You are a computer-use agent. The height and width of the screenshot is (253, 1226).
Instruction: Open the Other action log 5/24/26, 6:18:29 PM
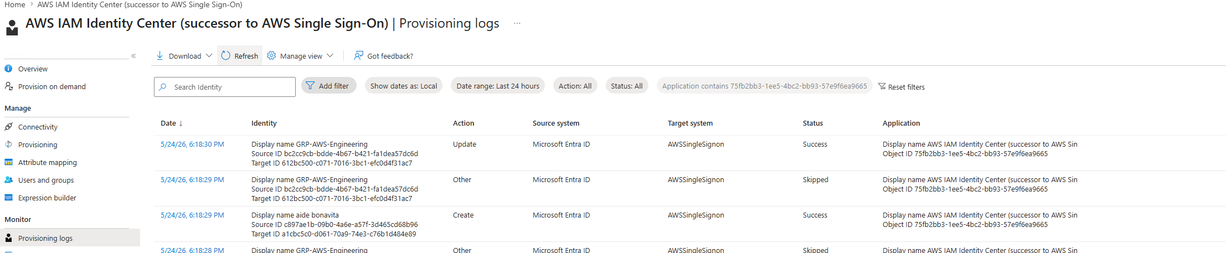click(x=192, y=180)
